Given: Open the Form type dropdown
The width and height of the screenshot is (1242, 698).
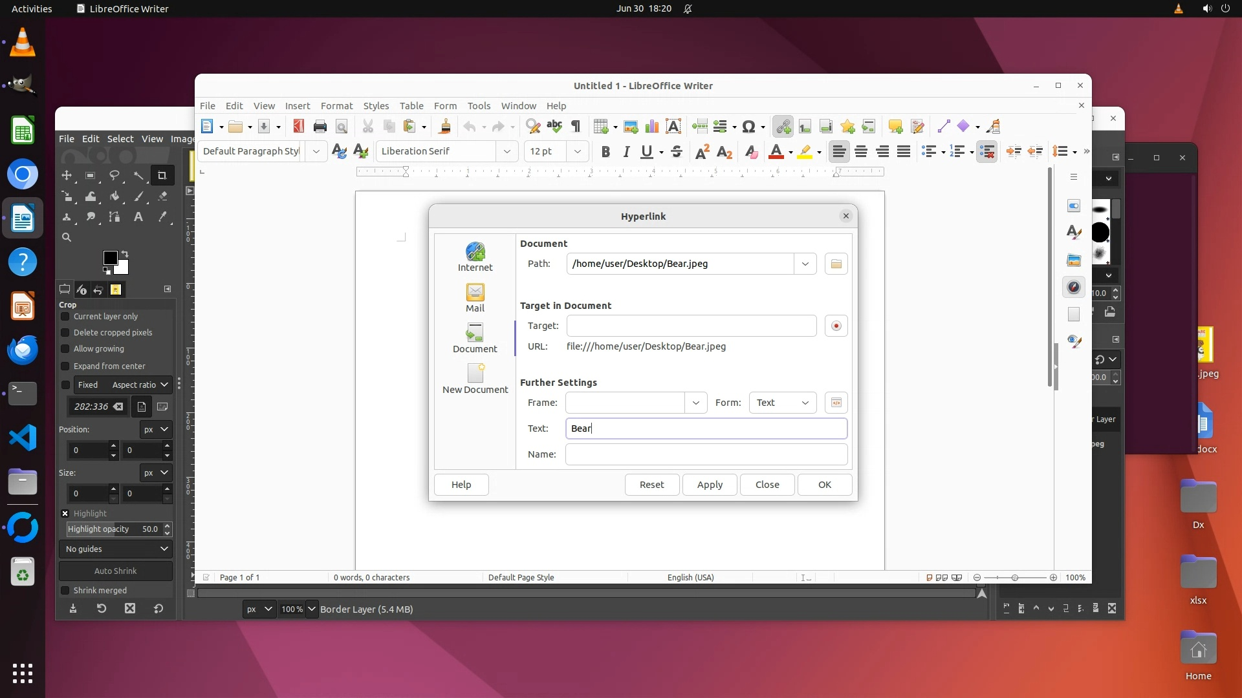Looking at the screenshot, I should [783, 403].
